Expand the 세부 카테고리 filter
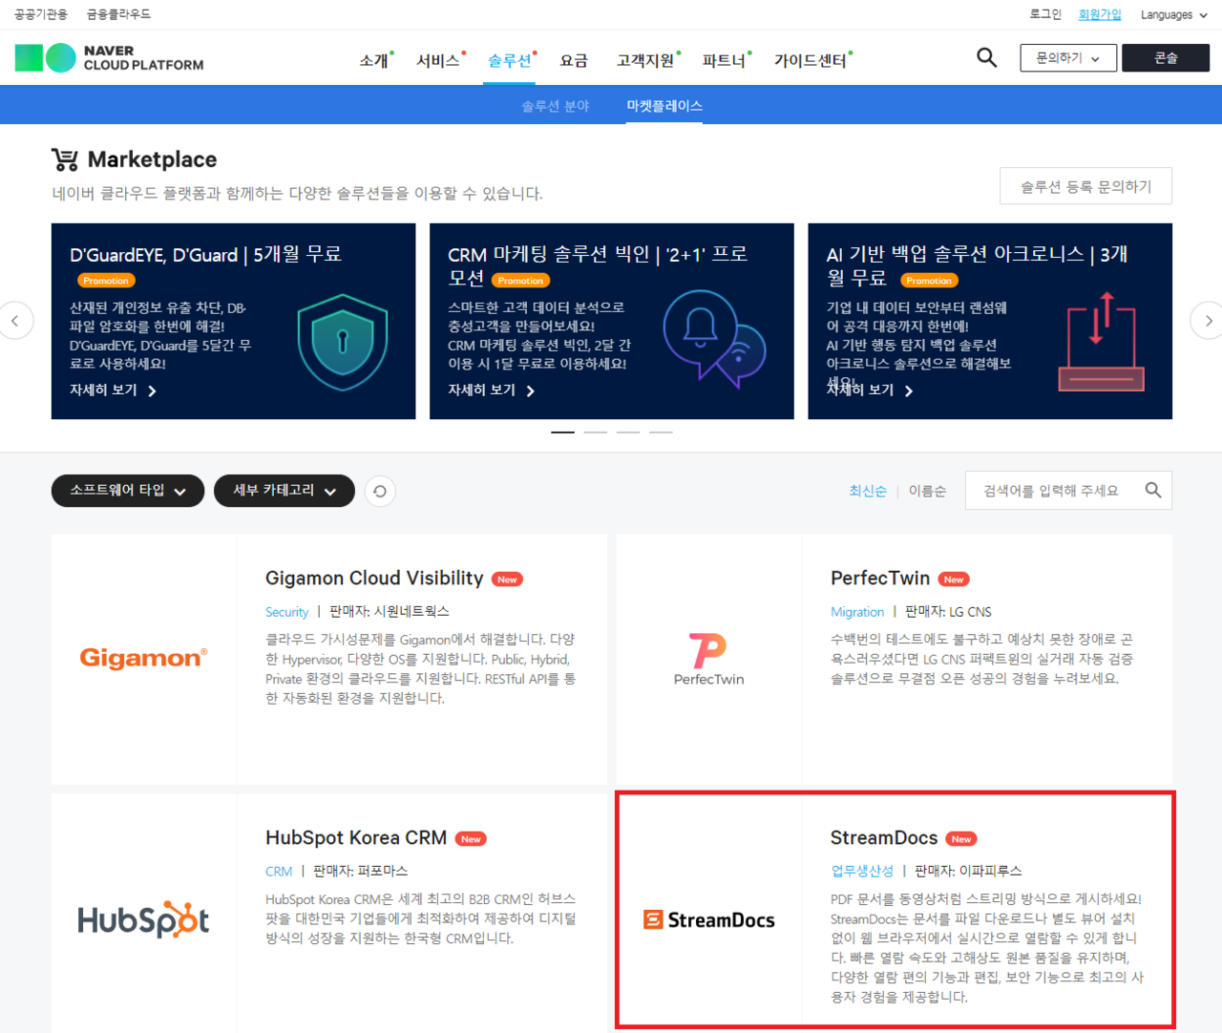1222x1033 pixels. coord(284,491)
